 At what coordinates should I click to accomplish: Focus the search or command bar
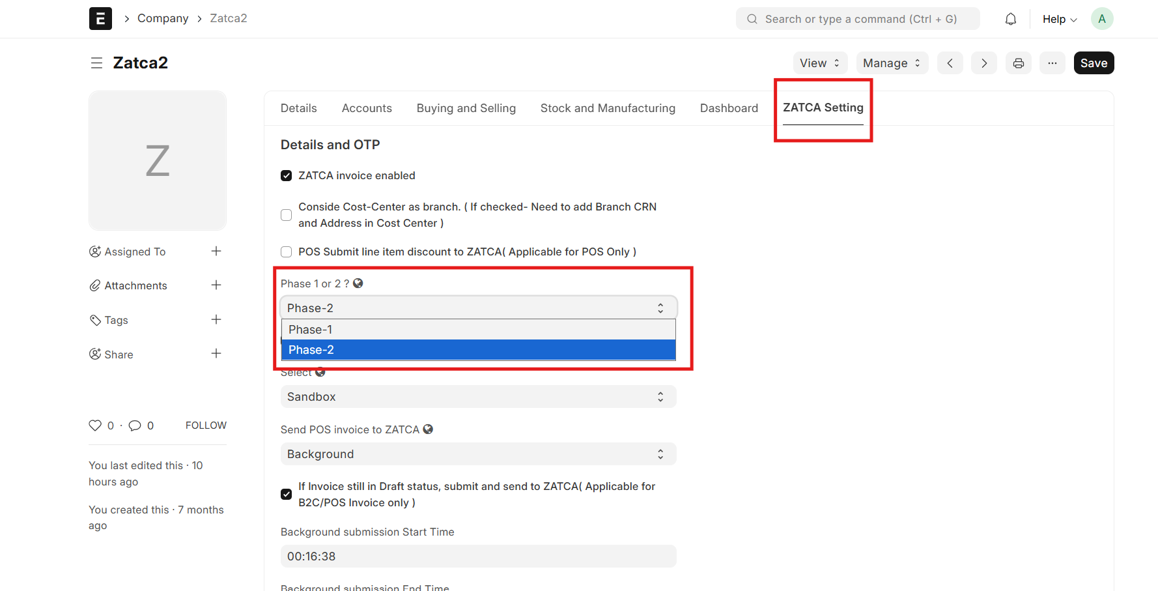pos(858,19)
